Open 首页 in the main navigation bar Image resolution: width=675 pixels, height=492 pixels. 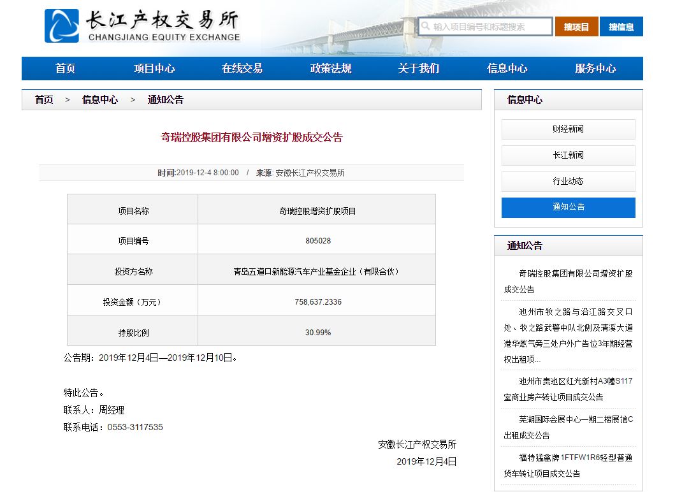pos(66,68)
